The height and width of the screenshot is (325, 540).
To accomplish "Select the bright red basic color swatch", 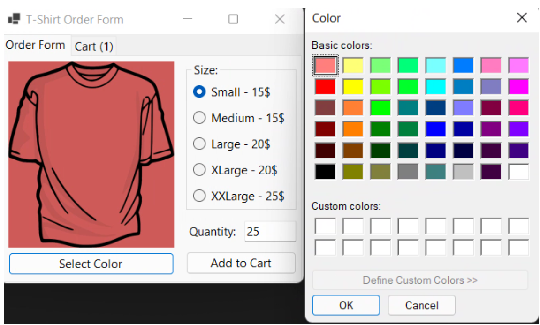I will 325,86.
